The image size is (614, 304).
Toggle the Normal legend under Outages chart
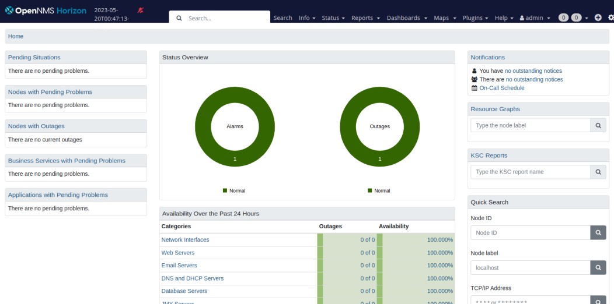tap(379, 190)
